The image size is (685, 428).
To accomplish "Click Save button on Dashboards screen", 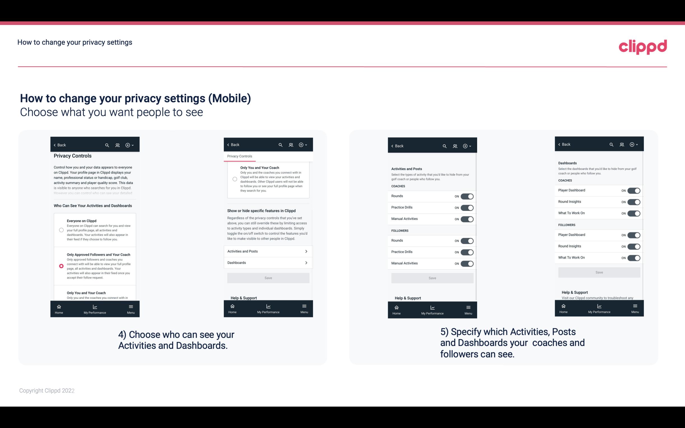I will click(x=599, y=272).
